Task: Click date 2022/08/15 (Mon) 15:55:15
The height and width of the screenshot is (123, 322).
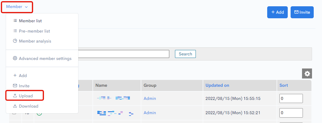Action: 233,98
